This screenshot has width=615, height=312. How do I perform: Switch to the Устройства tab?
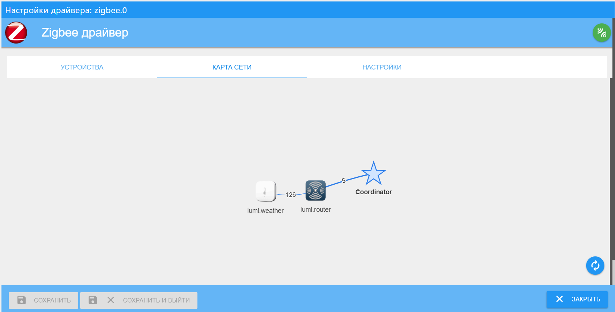82,67
